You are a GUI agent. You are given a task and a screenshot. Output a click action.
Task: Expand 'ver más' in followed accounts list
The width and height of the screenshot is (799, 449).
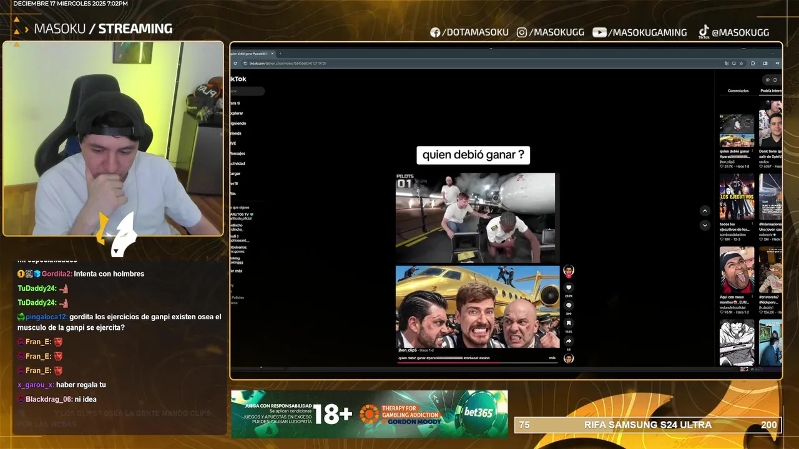237,271
